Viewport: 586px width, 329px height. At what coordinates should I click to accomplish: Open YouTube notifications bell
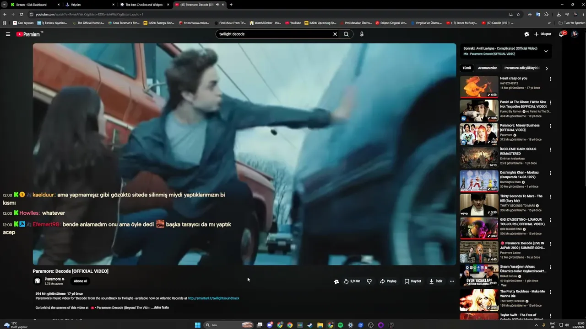click(x=562, y=34)
